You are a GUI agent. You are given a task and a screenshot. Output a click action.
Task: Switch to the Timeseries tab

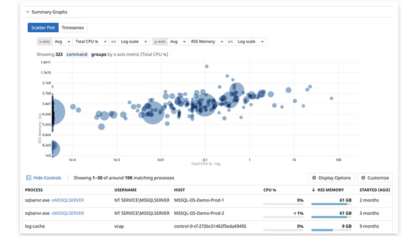point(73,27)
